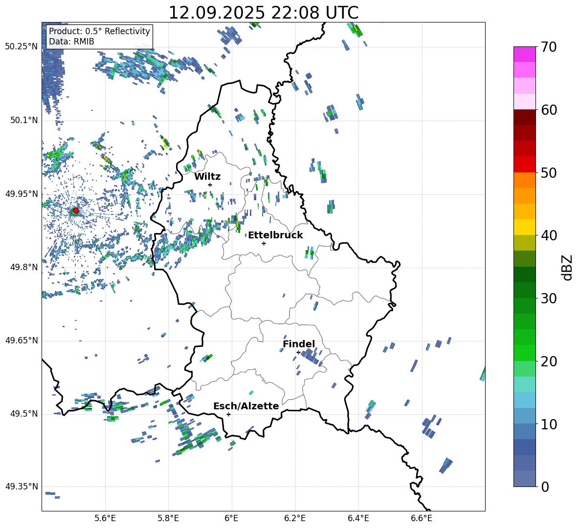Image resolution: width=579 pixels, height=528 pixels.
Task: Click the colorbar tick label 30
Action: coord(549,298)
